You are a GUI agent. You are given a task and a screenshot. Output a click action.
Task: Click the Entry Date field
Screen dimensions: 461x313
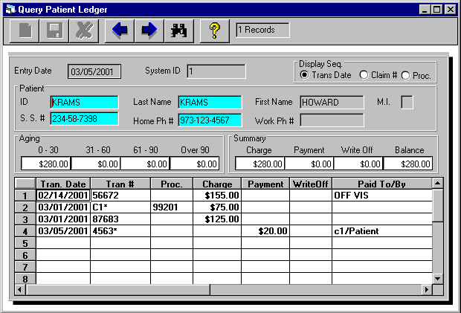tap(94, 71)
